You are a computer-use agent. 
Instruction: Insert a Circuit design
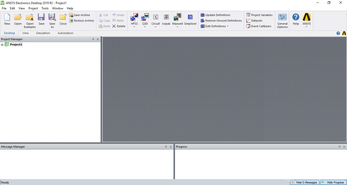pyautogui.click(x=156, y=19)
